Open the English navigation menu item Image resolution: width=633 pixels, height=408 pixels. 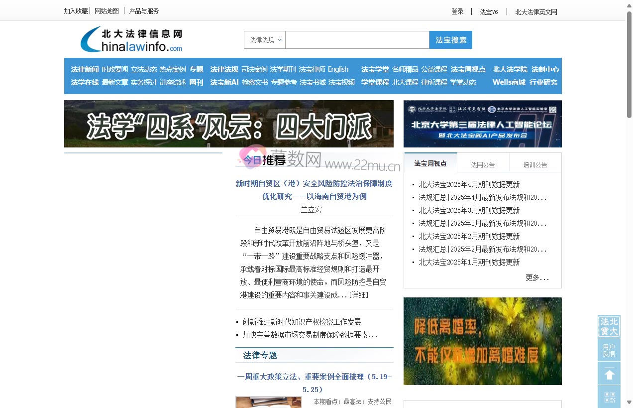tap(339, 69)
